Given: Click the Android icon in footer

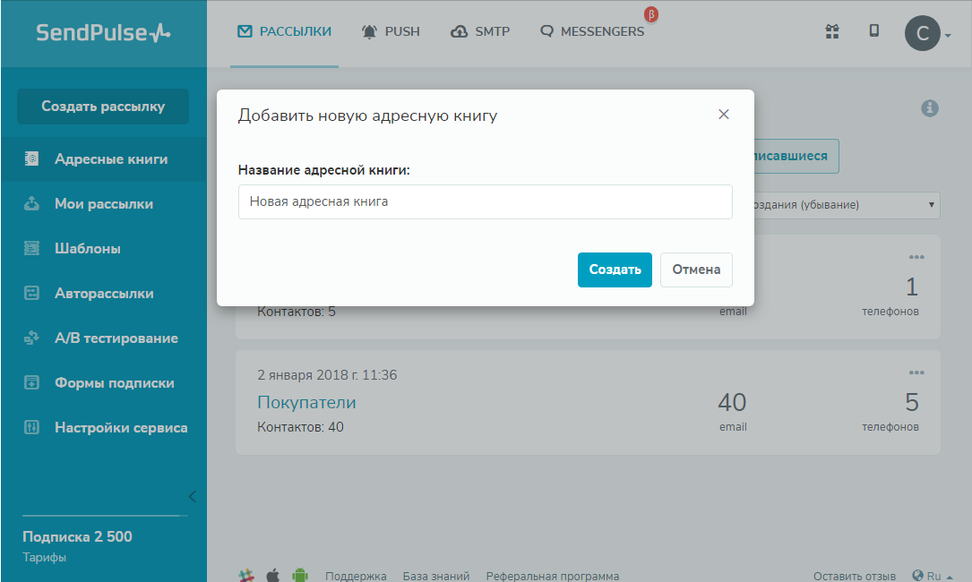Looking at the screenshot, I should click(300, 576).
